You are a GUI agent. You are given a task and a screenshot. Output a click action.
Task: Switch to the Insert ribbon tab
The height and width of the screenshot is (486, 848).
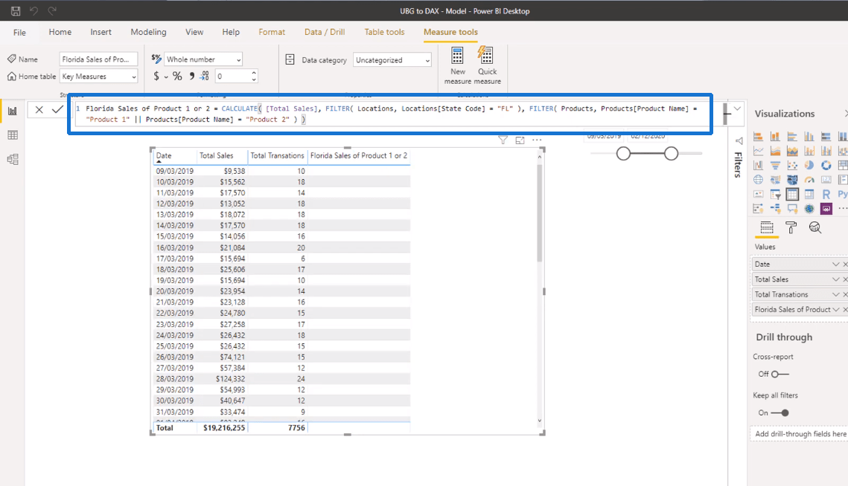coord(101,33)
